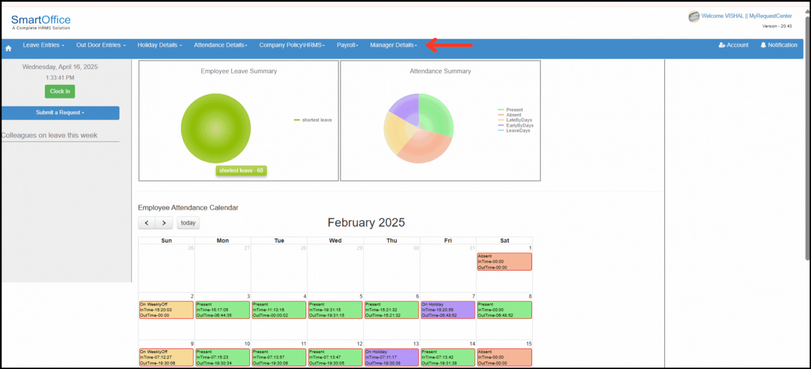Click the Sat column header
Screen dimensions: 811x369
click(x=505, y=241)
